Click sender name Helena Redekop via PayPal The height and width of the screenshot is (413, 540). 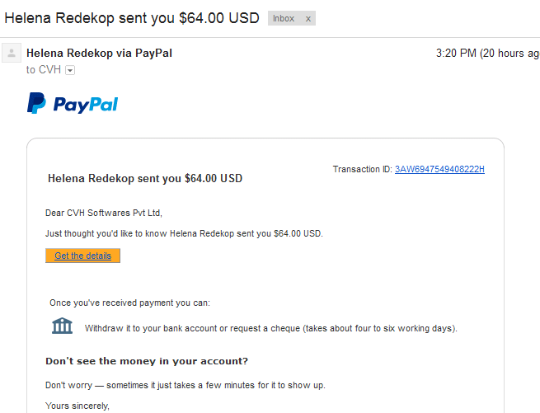click(99, 53)
